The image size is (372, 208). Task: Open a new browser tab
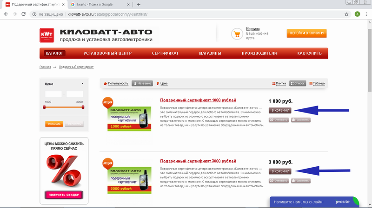click(x=139, y=5)
